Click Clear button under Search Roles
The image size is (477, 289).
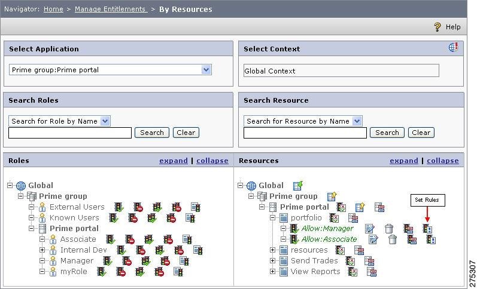click(186, 133)
